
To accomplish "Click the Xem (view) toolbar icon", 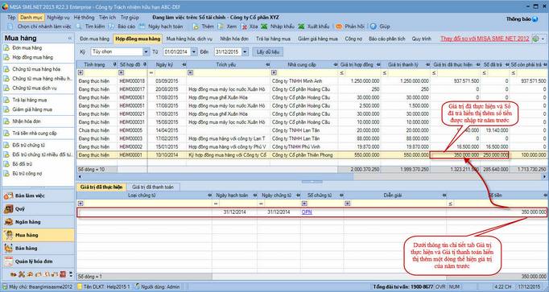I will tap(221, 27).
